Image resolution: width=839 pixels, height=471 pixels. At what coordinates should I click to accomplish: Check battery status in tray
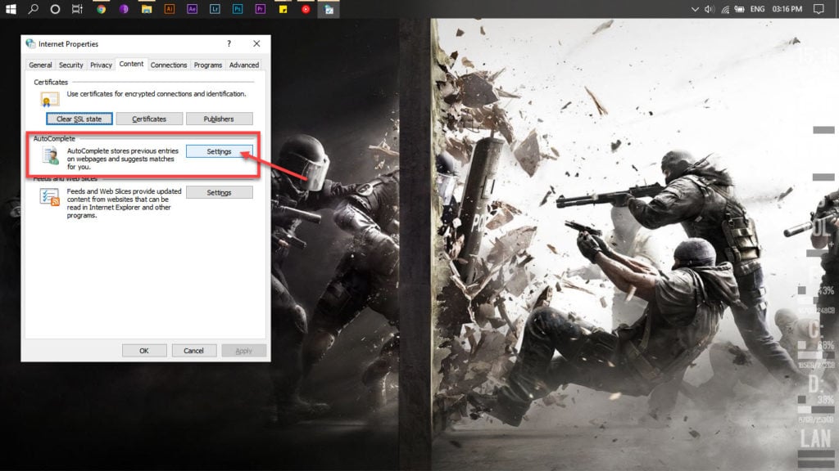pyautogui.click(x=740, y=9)
